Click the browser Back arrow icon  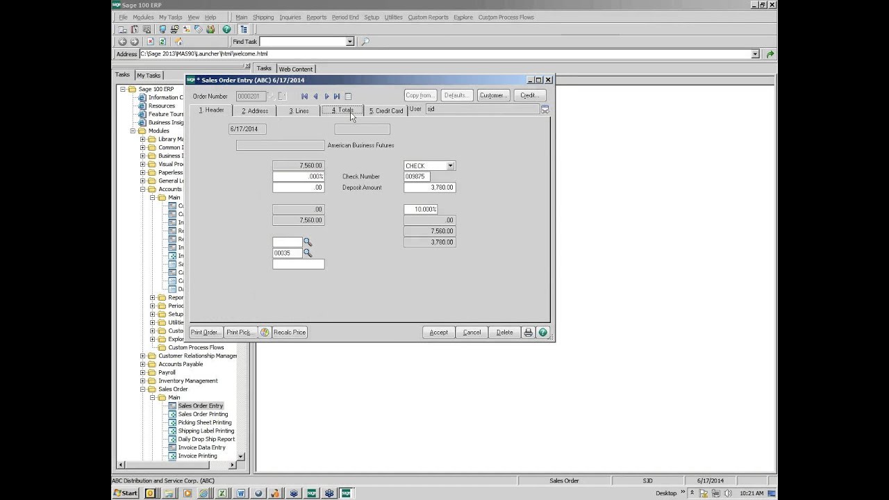click(122, 42)
